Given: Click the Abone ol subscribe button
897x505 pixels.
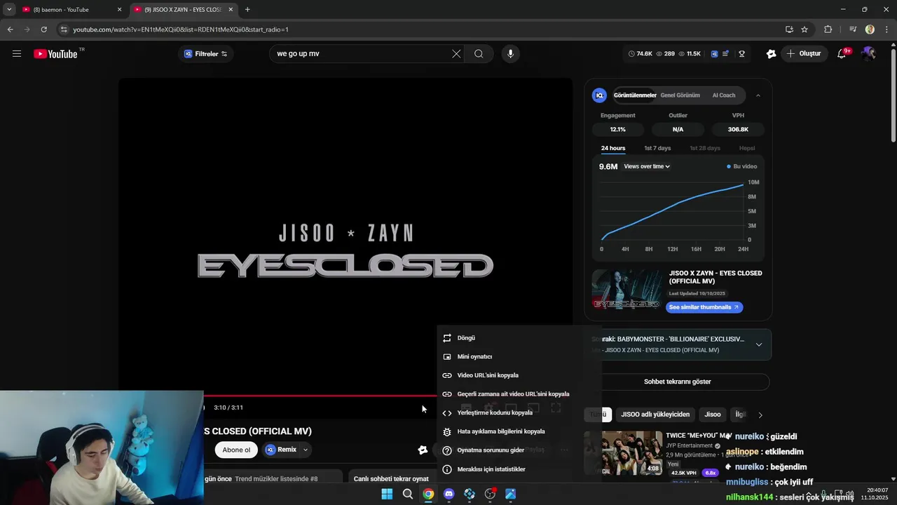Looking at the screenshot, I should (x=236, y=450).
